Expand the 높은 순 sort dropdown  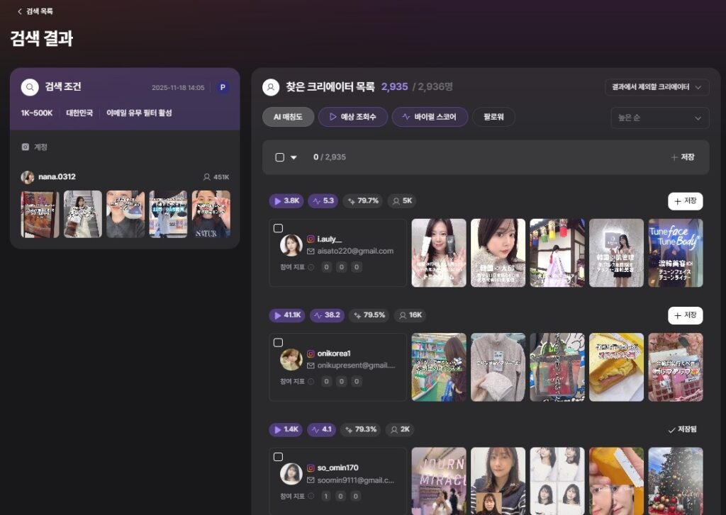coord(659,118)
